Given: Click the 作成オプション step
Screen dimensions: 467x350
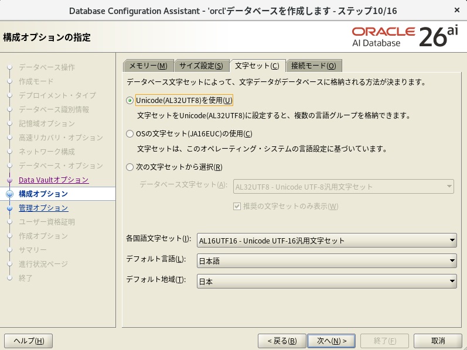Looking at the screenshot, I should [x=43, y=236].
